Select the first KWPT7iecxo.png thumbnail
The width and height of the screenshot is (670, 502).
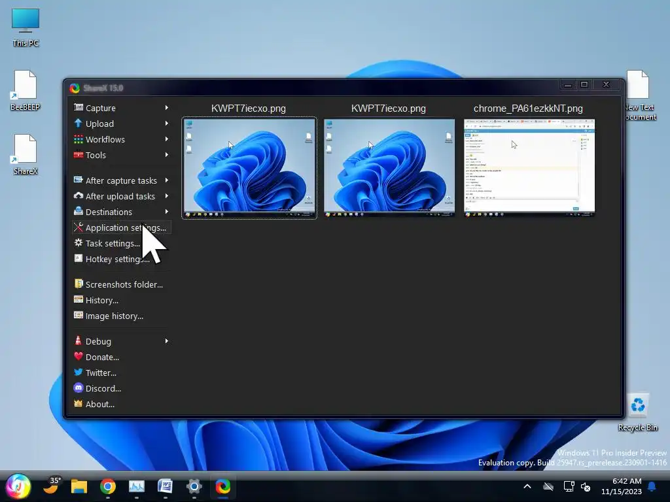[249, 168]
